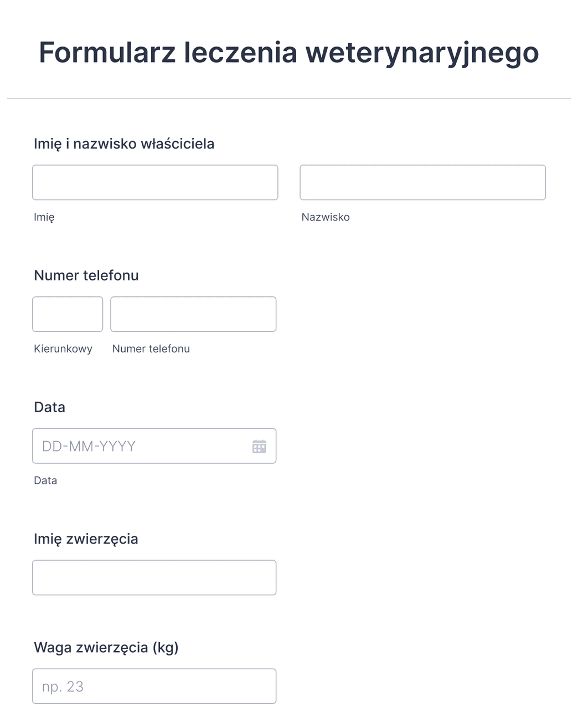Select the owner's first name box
Screen dimensions: 578x712
[154, 182]
